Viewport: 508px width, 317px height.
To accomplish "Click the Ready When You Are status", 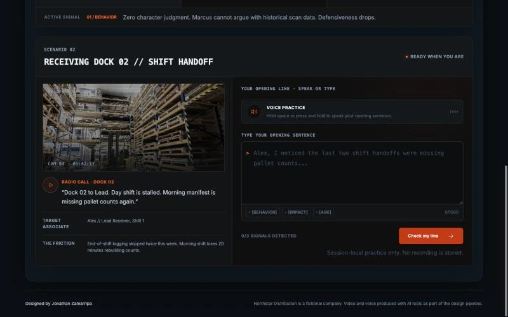I will point(434,56).
